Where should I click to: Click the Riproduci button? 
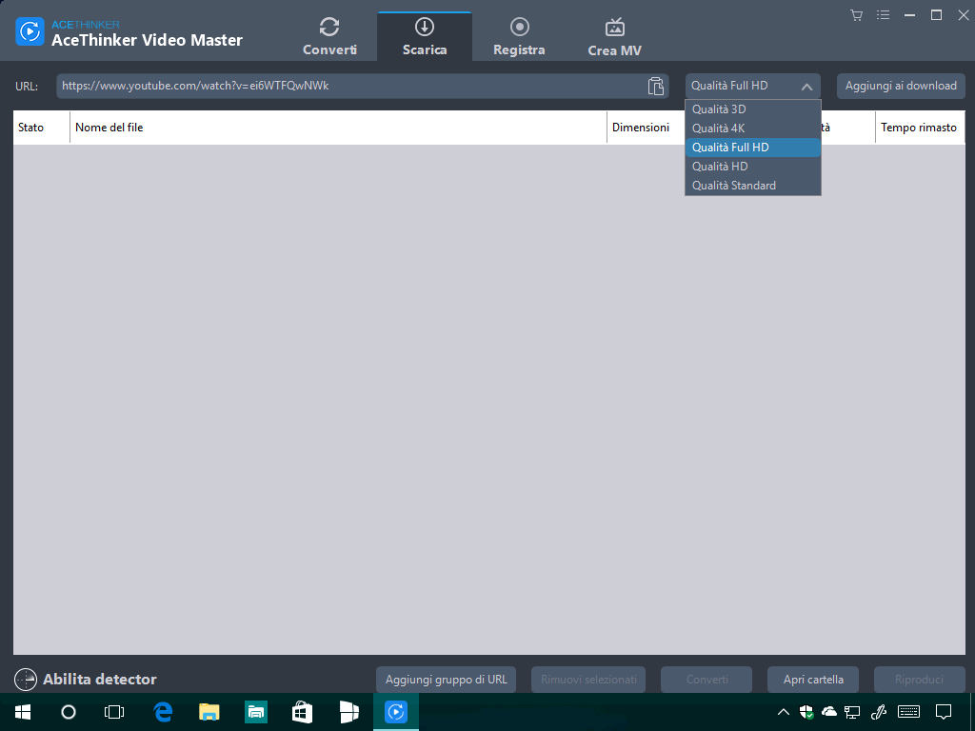pyautogui.click(x=919, y=680)
